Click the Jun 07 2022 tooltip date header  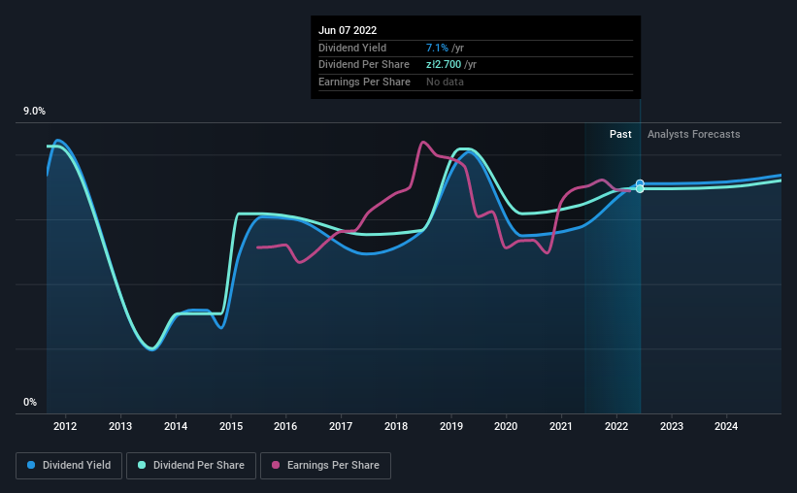point(348,30)
